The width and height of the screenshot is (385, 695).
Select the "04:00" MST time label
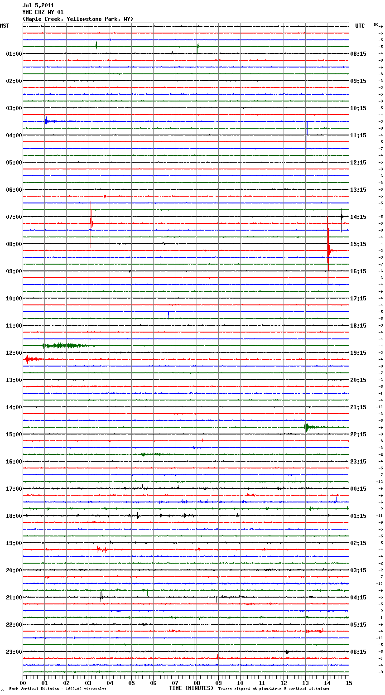[14, 135]
